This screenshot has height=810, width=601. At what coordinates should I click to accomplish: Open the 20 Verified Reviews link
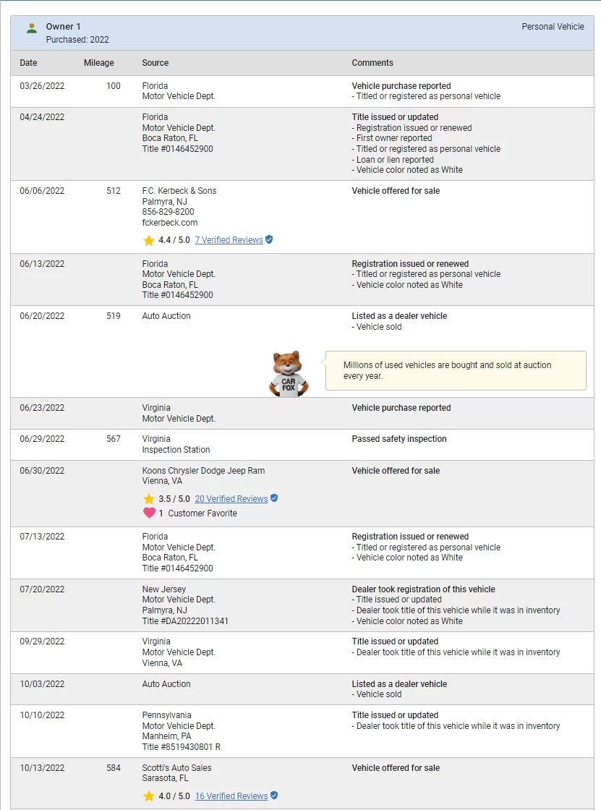point(231,499)
